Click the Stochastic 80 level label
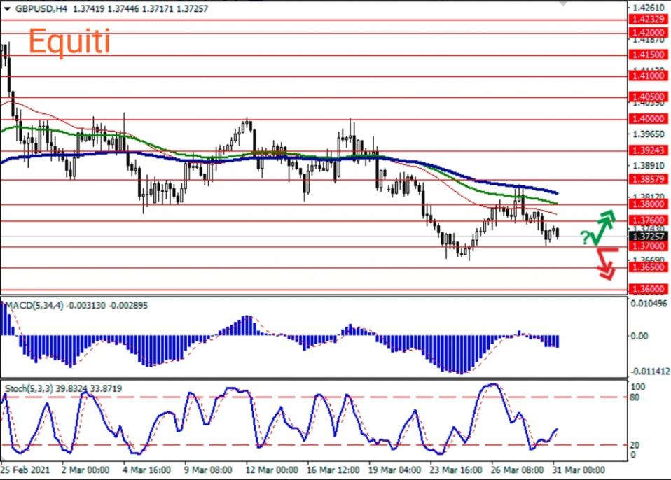This screenshot has width=671, height=480. coord(635,397)
